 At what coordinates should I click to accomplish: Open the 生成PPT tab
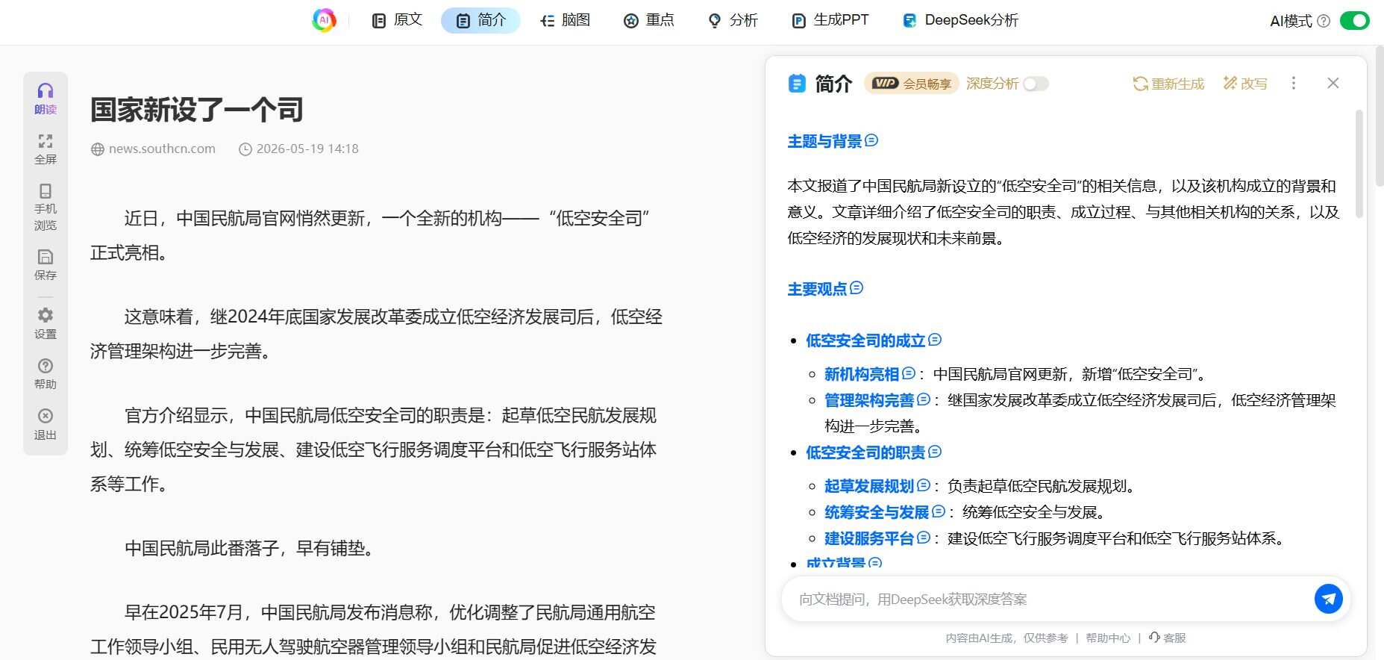pyautogui.click(x=830, y=20)
